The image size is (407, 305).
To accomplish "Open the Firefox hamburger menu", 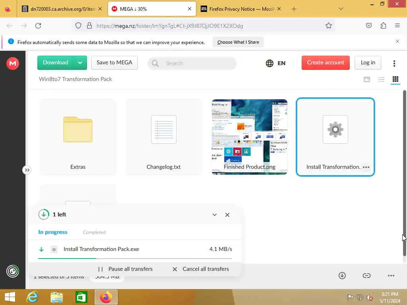I will (397, 25).
